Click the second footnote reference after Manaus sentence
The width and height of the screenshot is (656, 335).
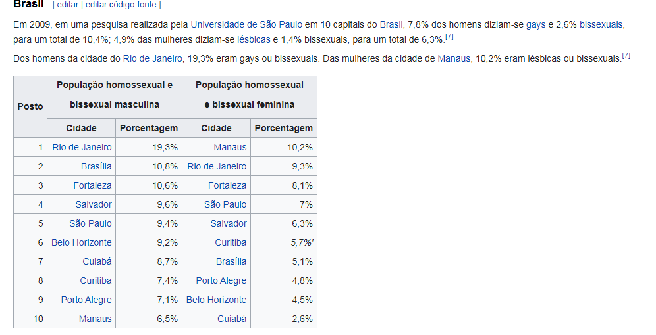tap(626, 55)
